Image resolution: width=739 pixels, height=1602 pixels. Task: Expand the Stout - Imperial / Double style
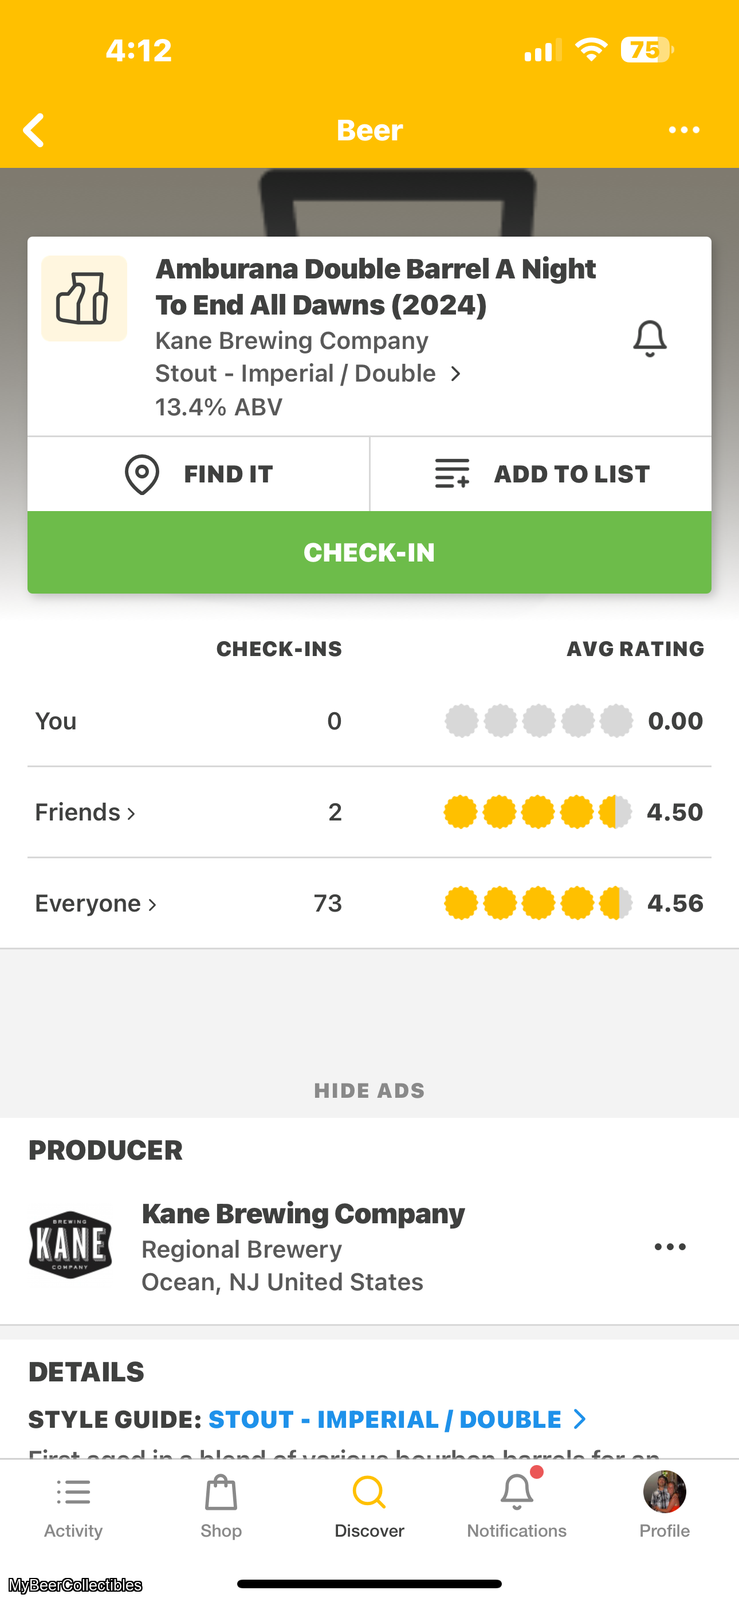pos(308,374)
